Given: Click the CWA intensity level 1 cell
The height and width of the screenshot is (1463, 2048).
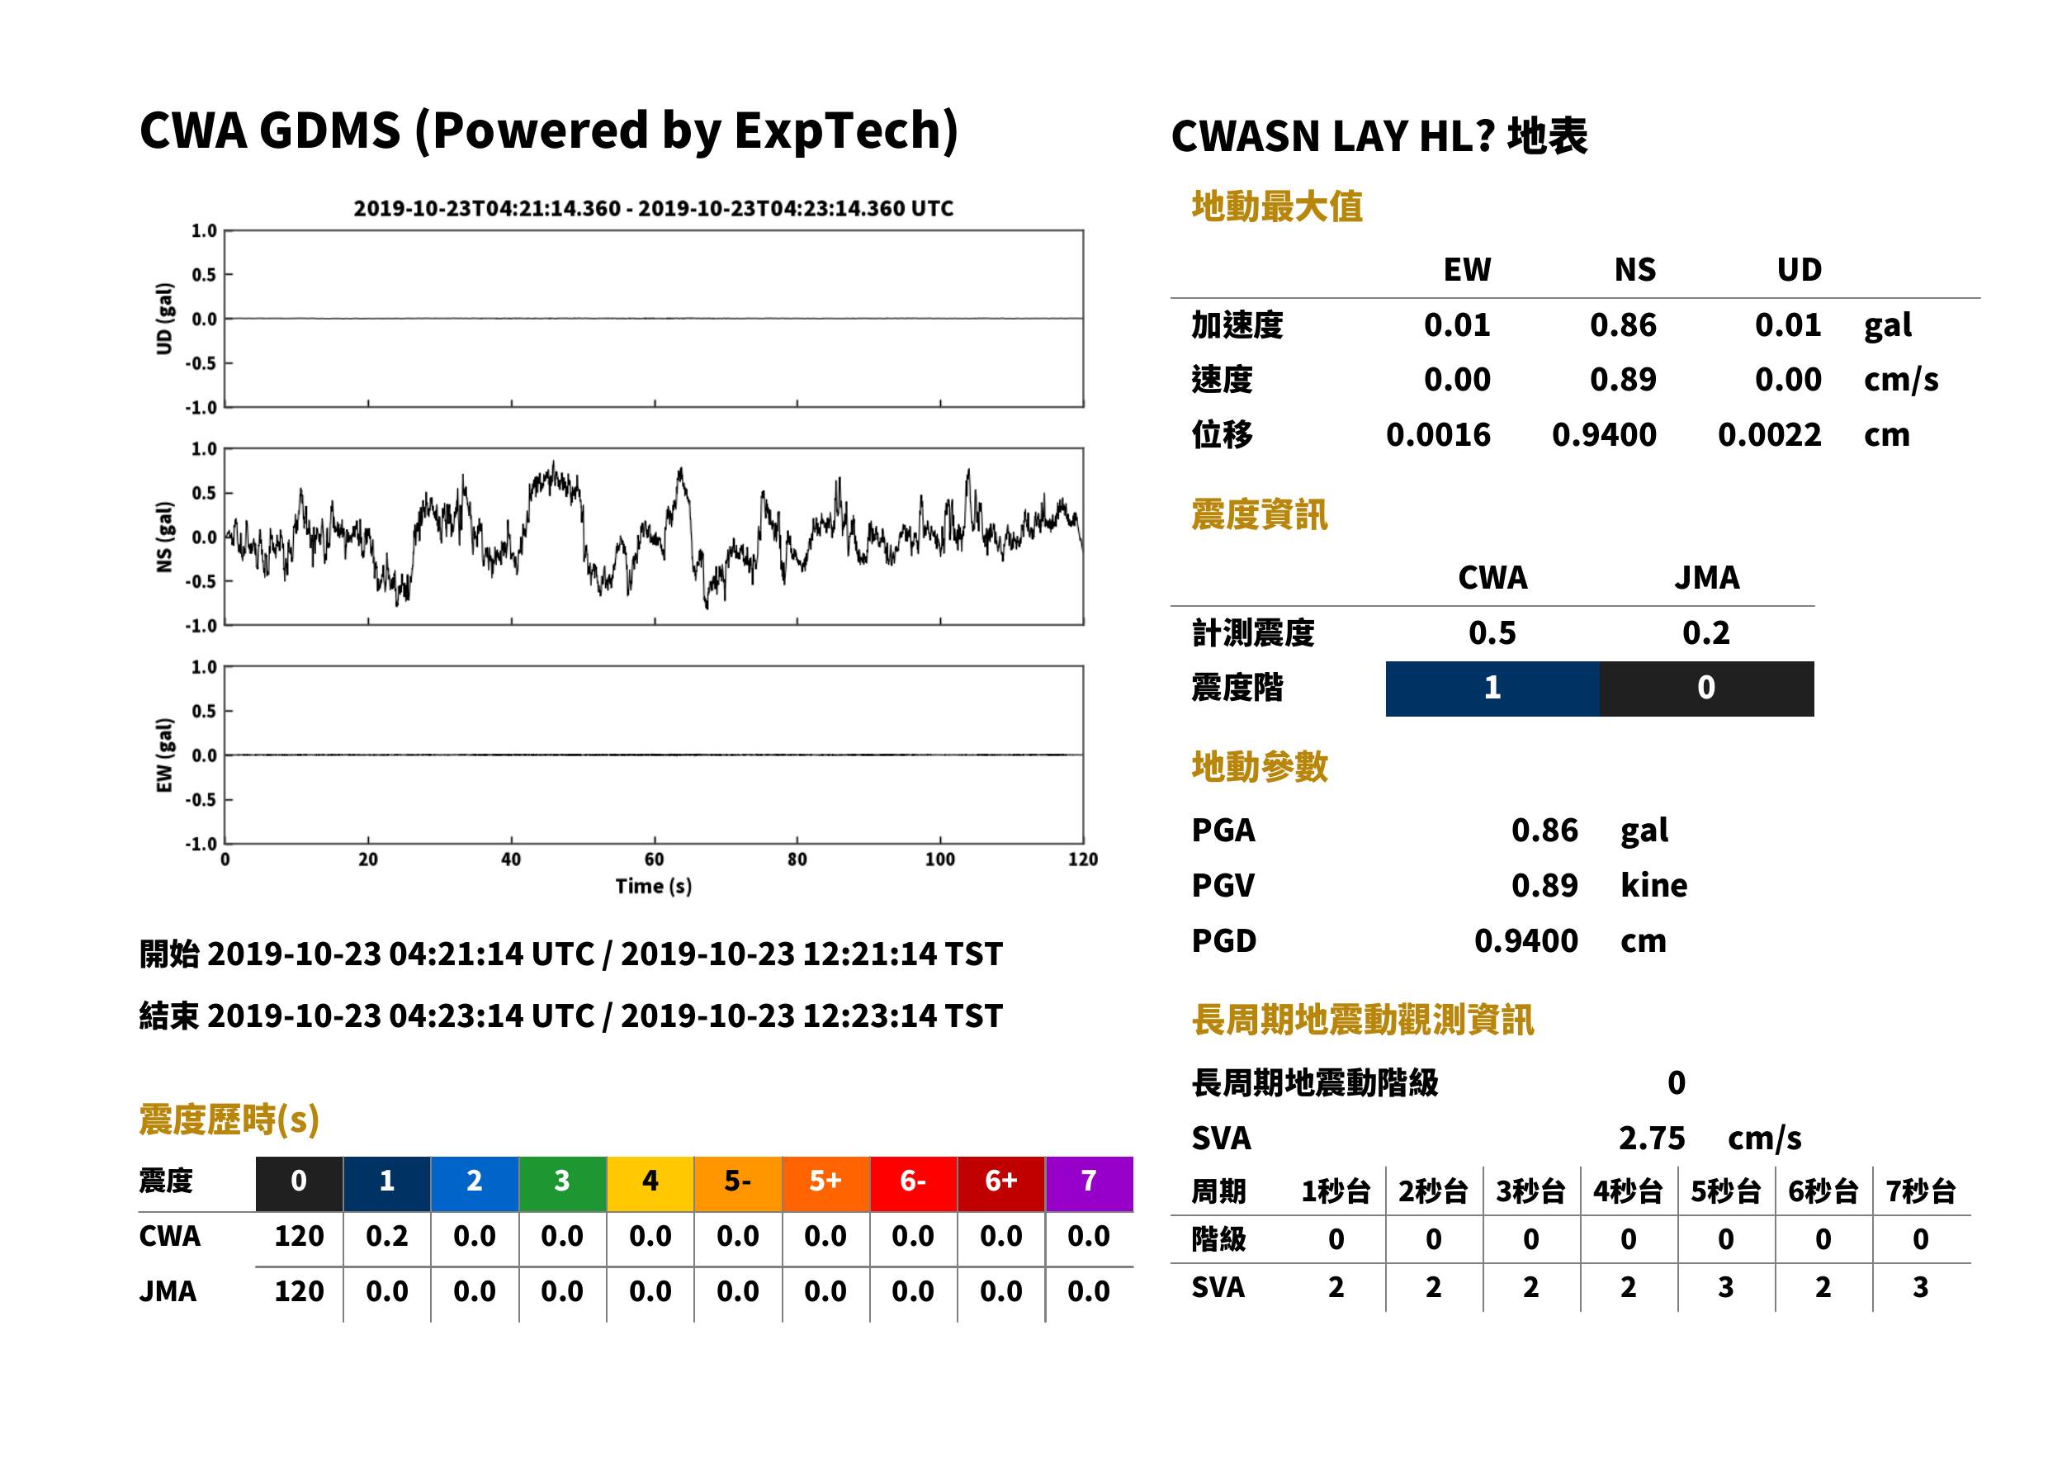Looking at the screenshot, I should (1492, 689).
